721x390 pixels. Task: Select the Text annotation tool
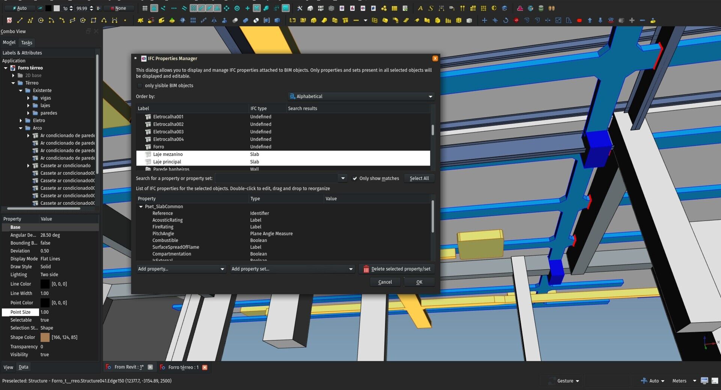click(x=420, y=8)
